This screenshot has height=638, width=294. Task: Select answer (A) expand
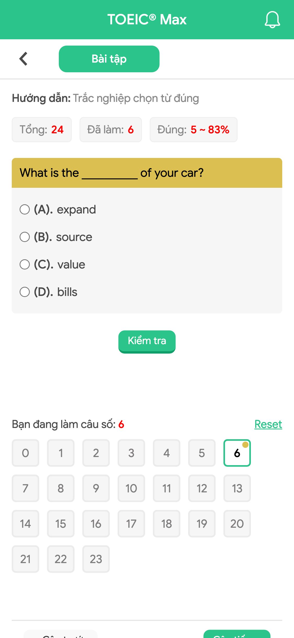pyautogui.click(x=58, y=210)
